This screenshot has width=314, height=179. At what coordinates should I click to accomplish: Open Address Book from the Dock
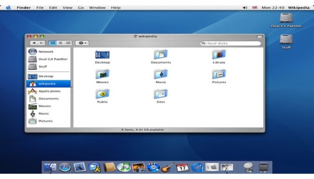[x=109, y=167]
